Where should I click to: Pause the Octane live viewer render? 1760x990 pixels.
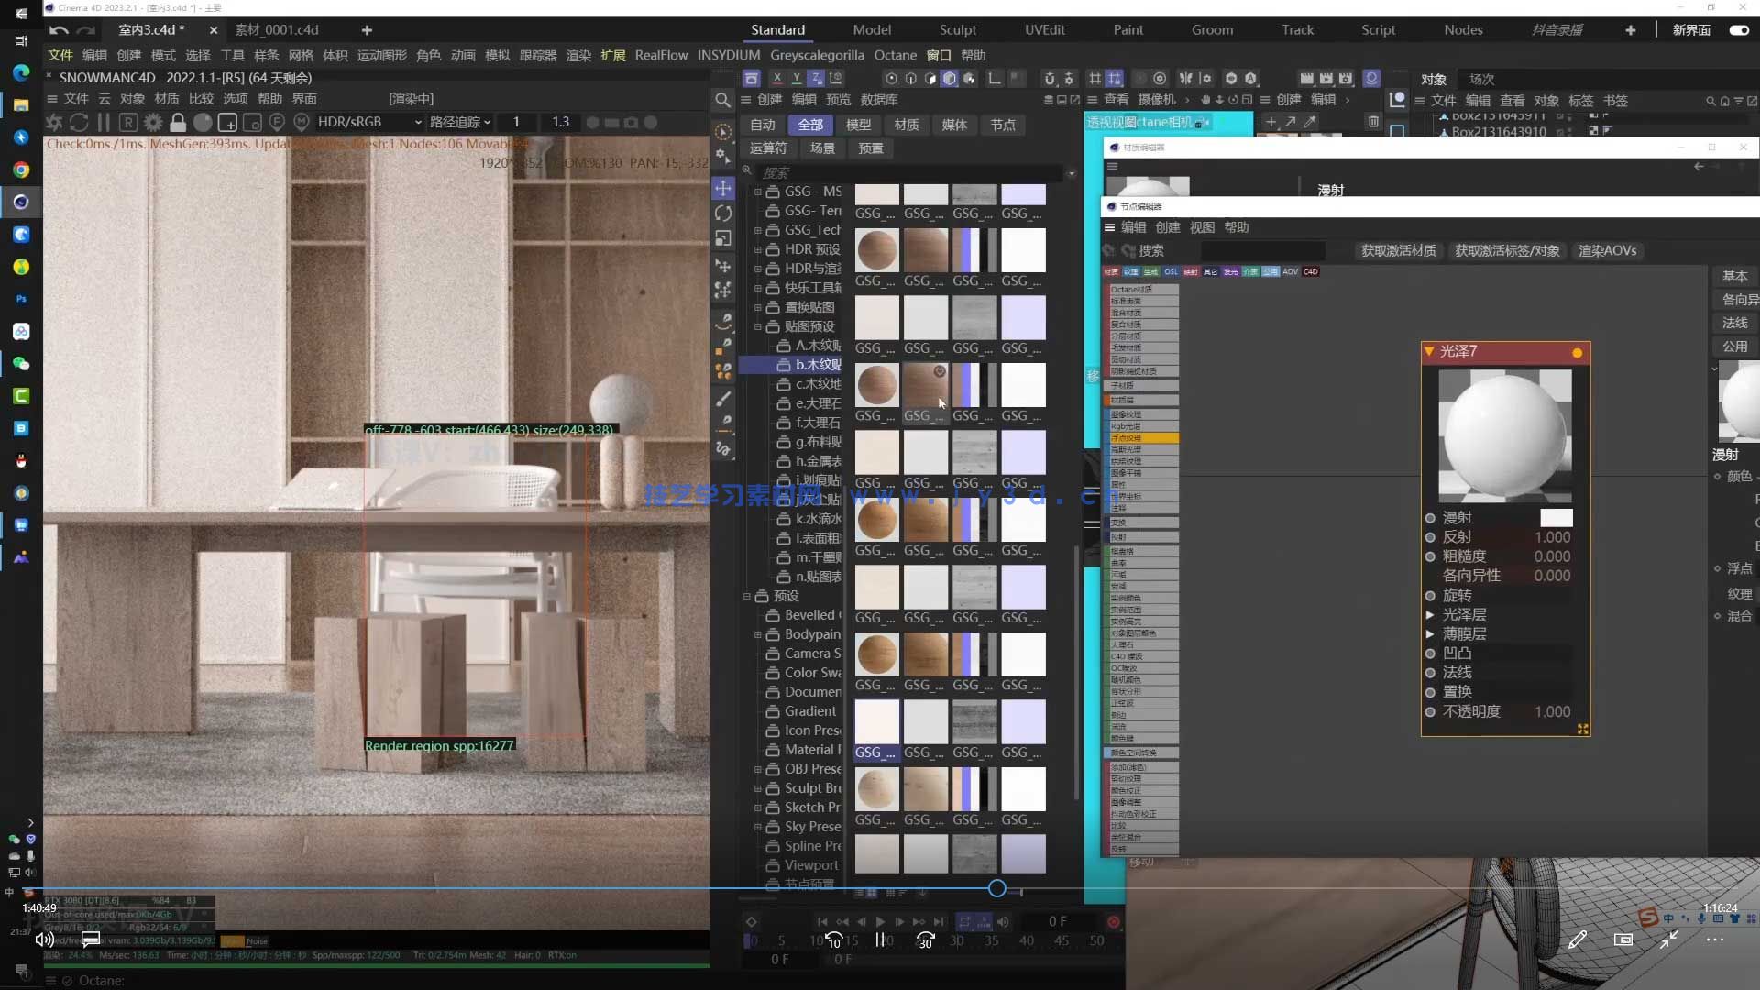pos(104,122)
